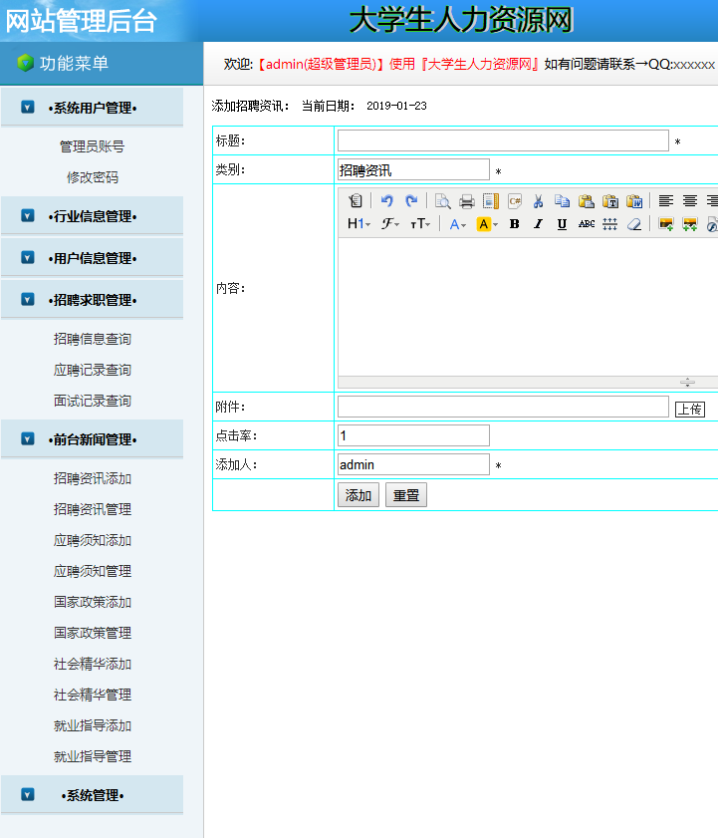Adjust line height icon

tap(610, 224)
